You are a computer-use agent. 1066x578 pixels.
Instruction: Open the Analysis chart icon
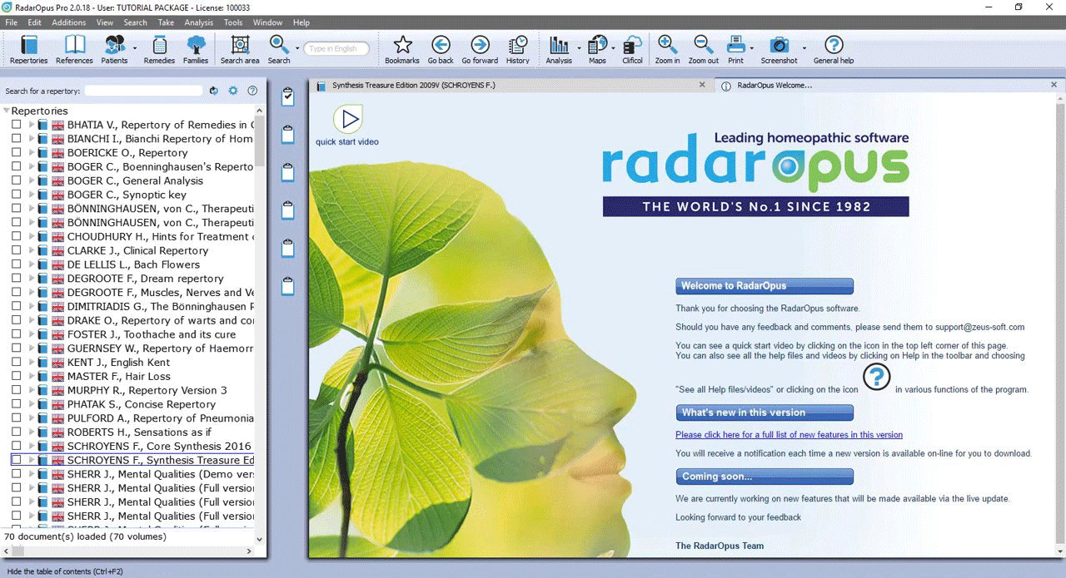coord(559,49)
